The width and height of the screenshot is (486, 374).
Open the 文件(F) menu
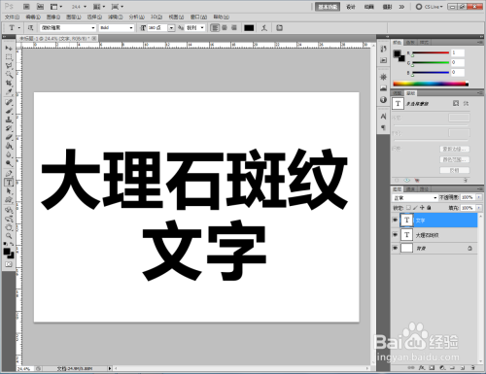(12, 17)
